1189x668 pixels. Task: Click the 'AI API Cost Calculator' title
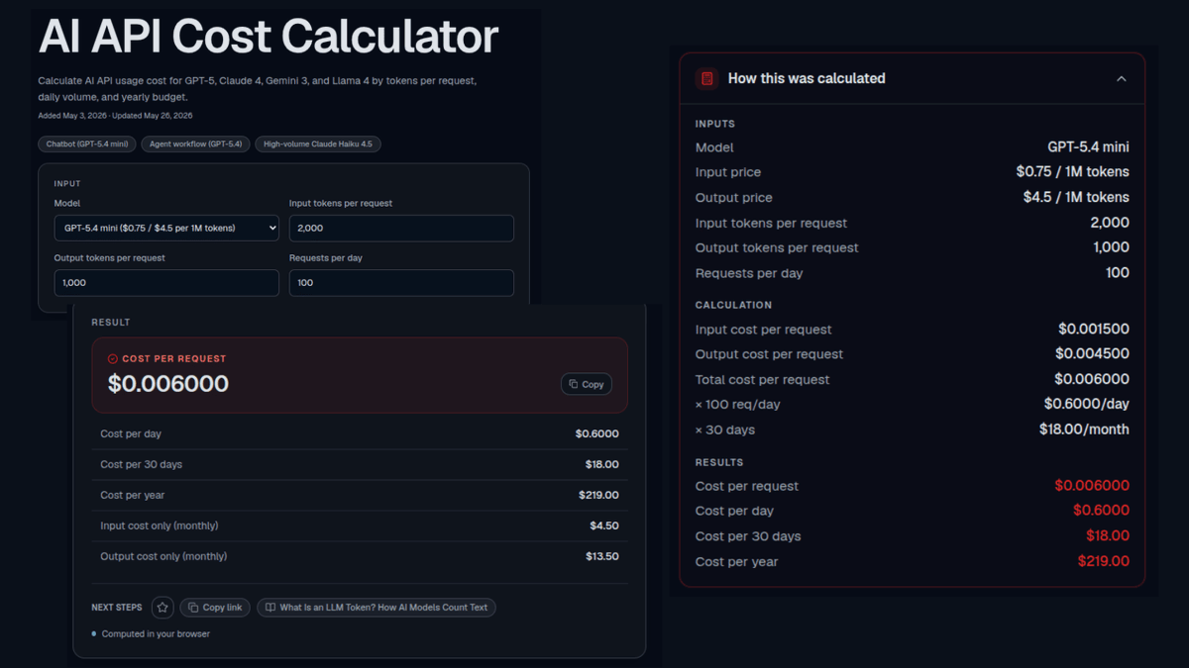coord(269,37)
